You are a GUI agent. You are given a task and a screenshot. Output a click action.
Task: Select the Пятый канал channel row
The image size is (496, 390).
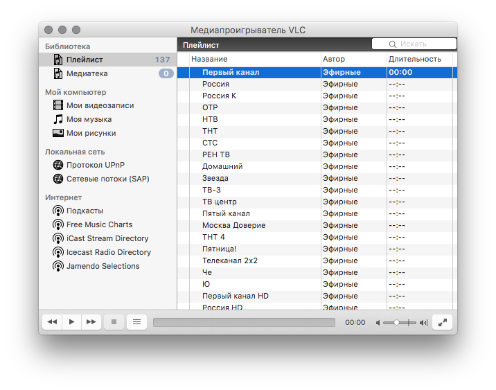(317, 213)
